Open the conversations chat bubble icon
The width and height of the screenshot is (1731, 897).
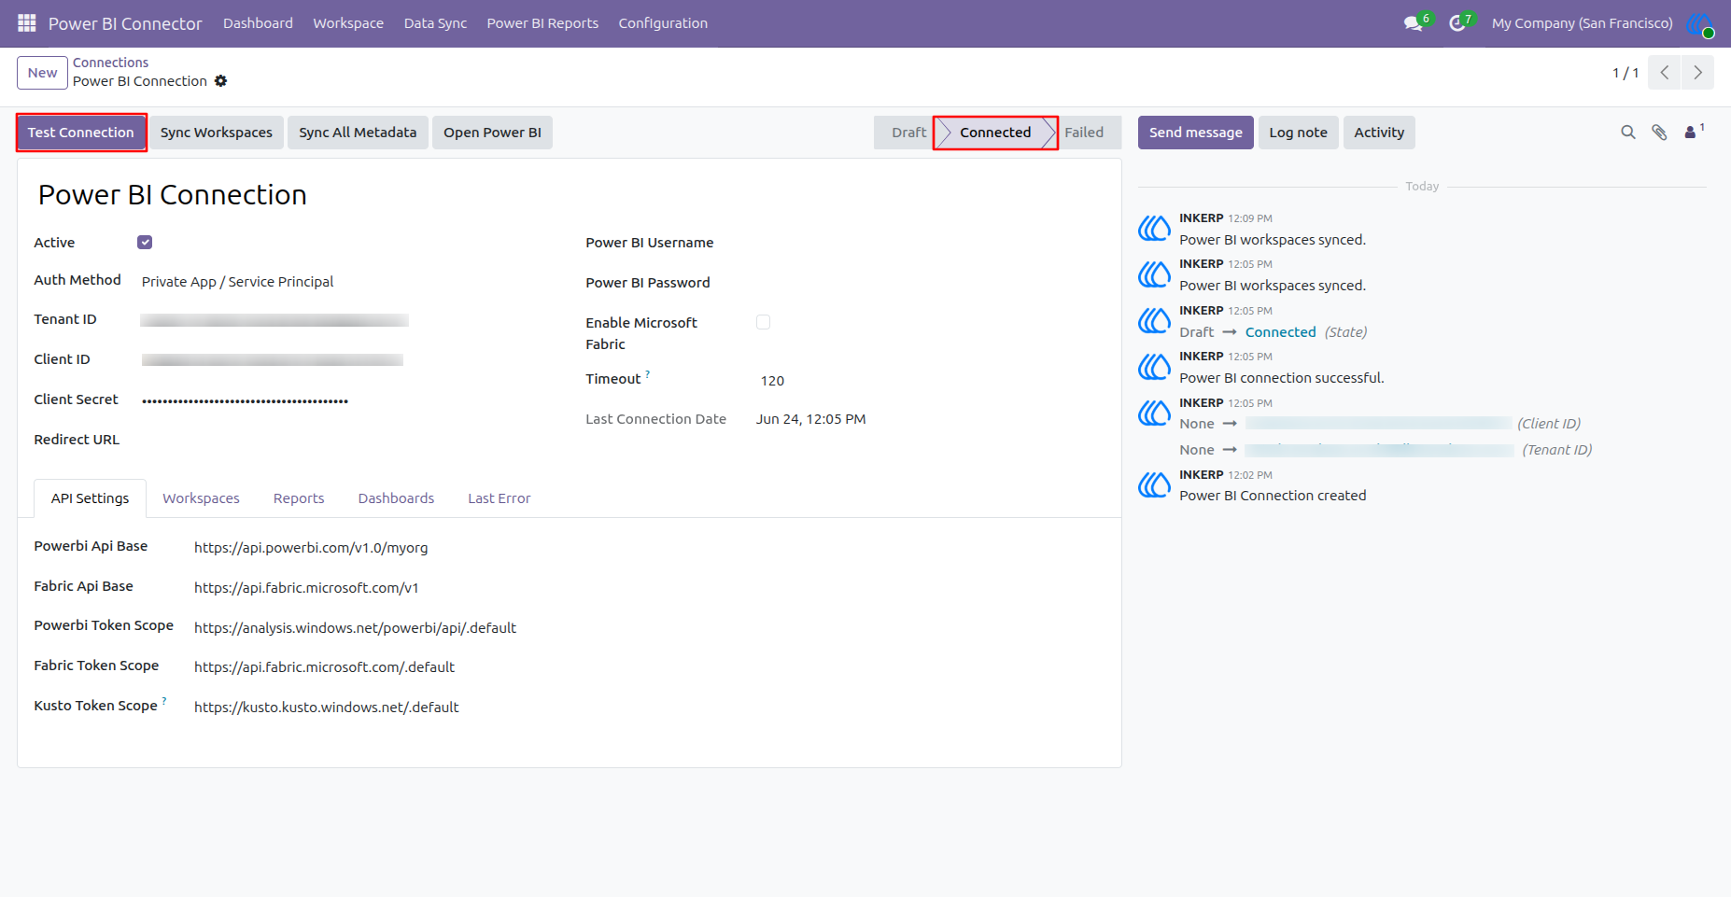[1414, 23]
